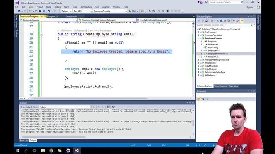
Task: Click the Save file toolbar icon
Action: [40, 11]
